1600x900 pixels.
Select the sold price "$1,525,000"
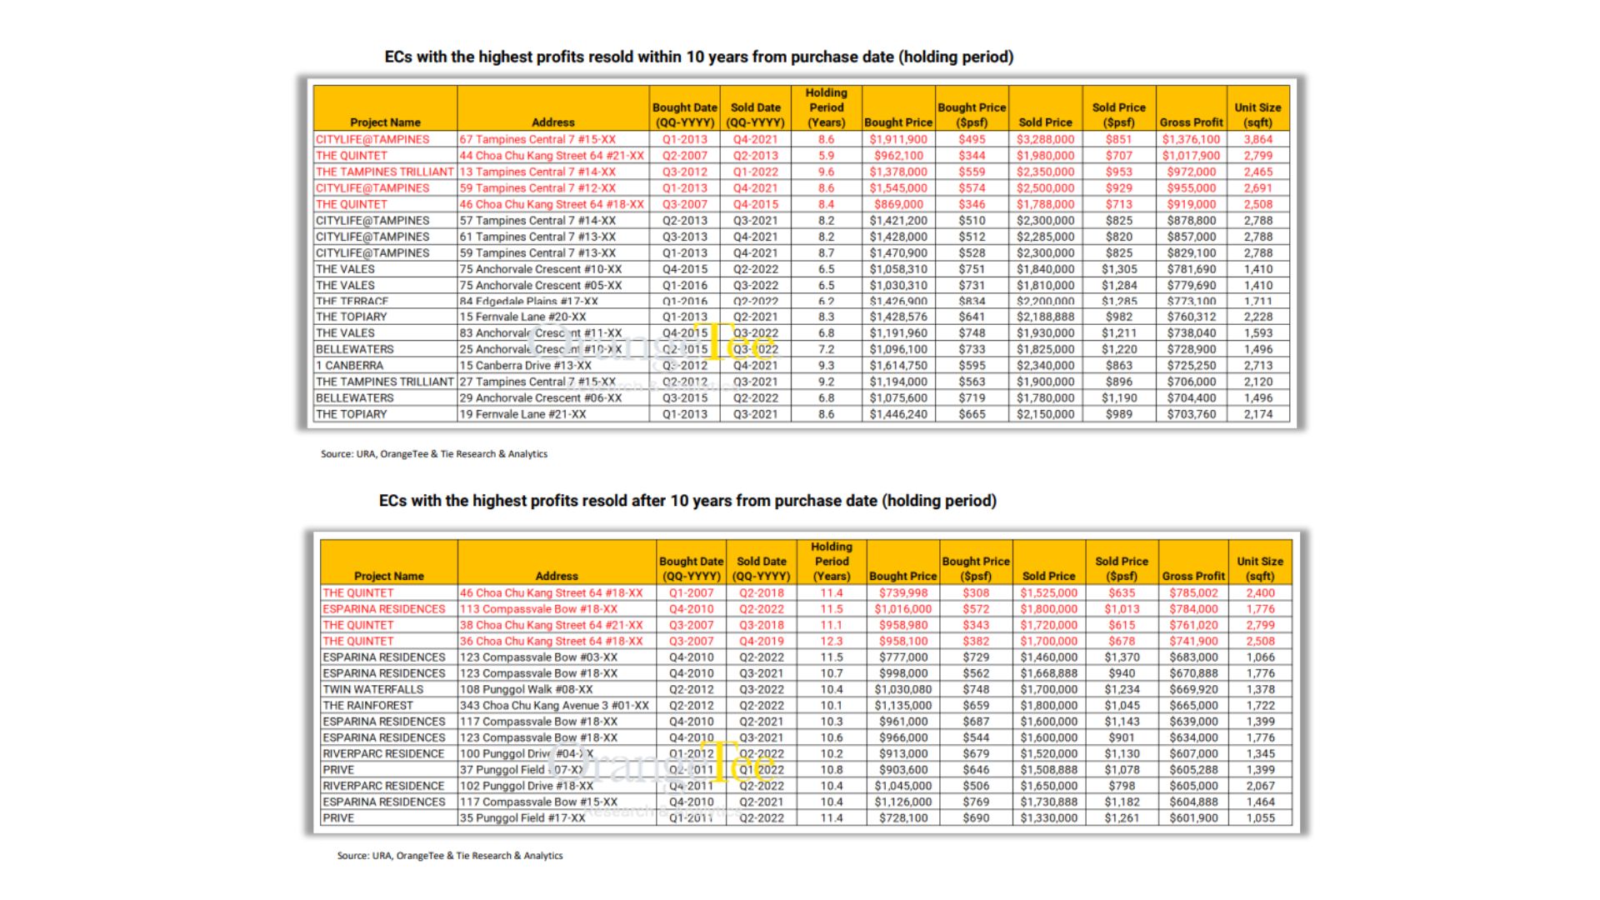tap(1048, 593)
